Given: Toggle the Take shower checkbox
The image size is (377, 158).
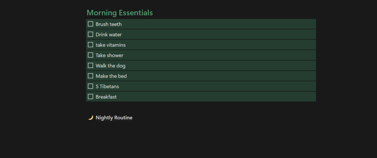Looking at the screenshot, I should (x=90, y=55).
